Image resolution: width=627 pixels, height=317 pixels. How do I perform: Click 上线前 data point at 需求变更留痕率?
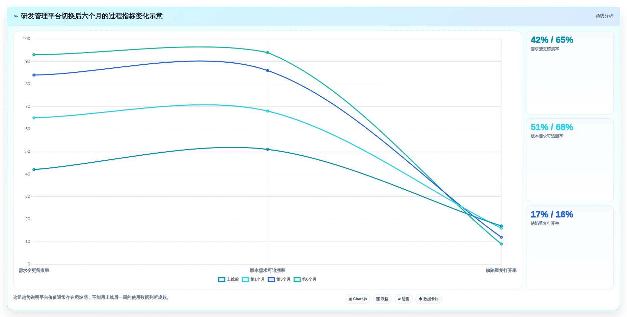(34, 170)
